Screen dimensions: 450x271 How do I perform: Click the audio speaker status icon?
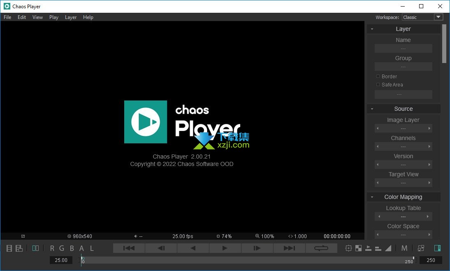coord(136,236)
